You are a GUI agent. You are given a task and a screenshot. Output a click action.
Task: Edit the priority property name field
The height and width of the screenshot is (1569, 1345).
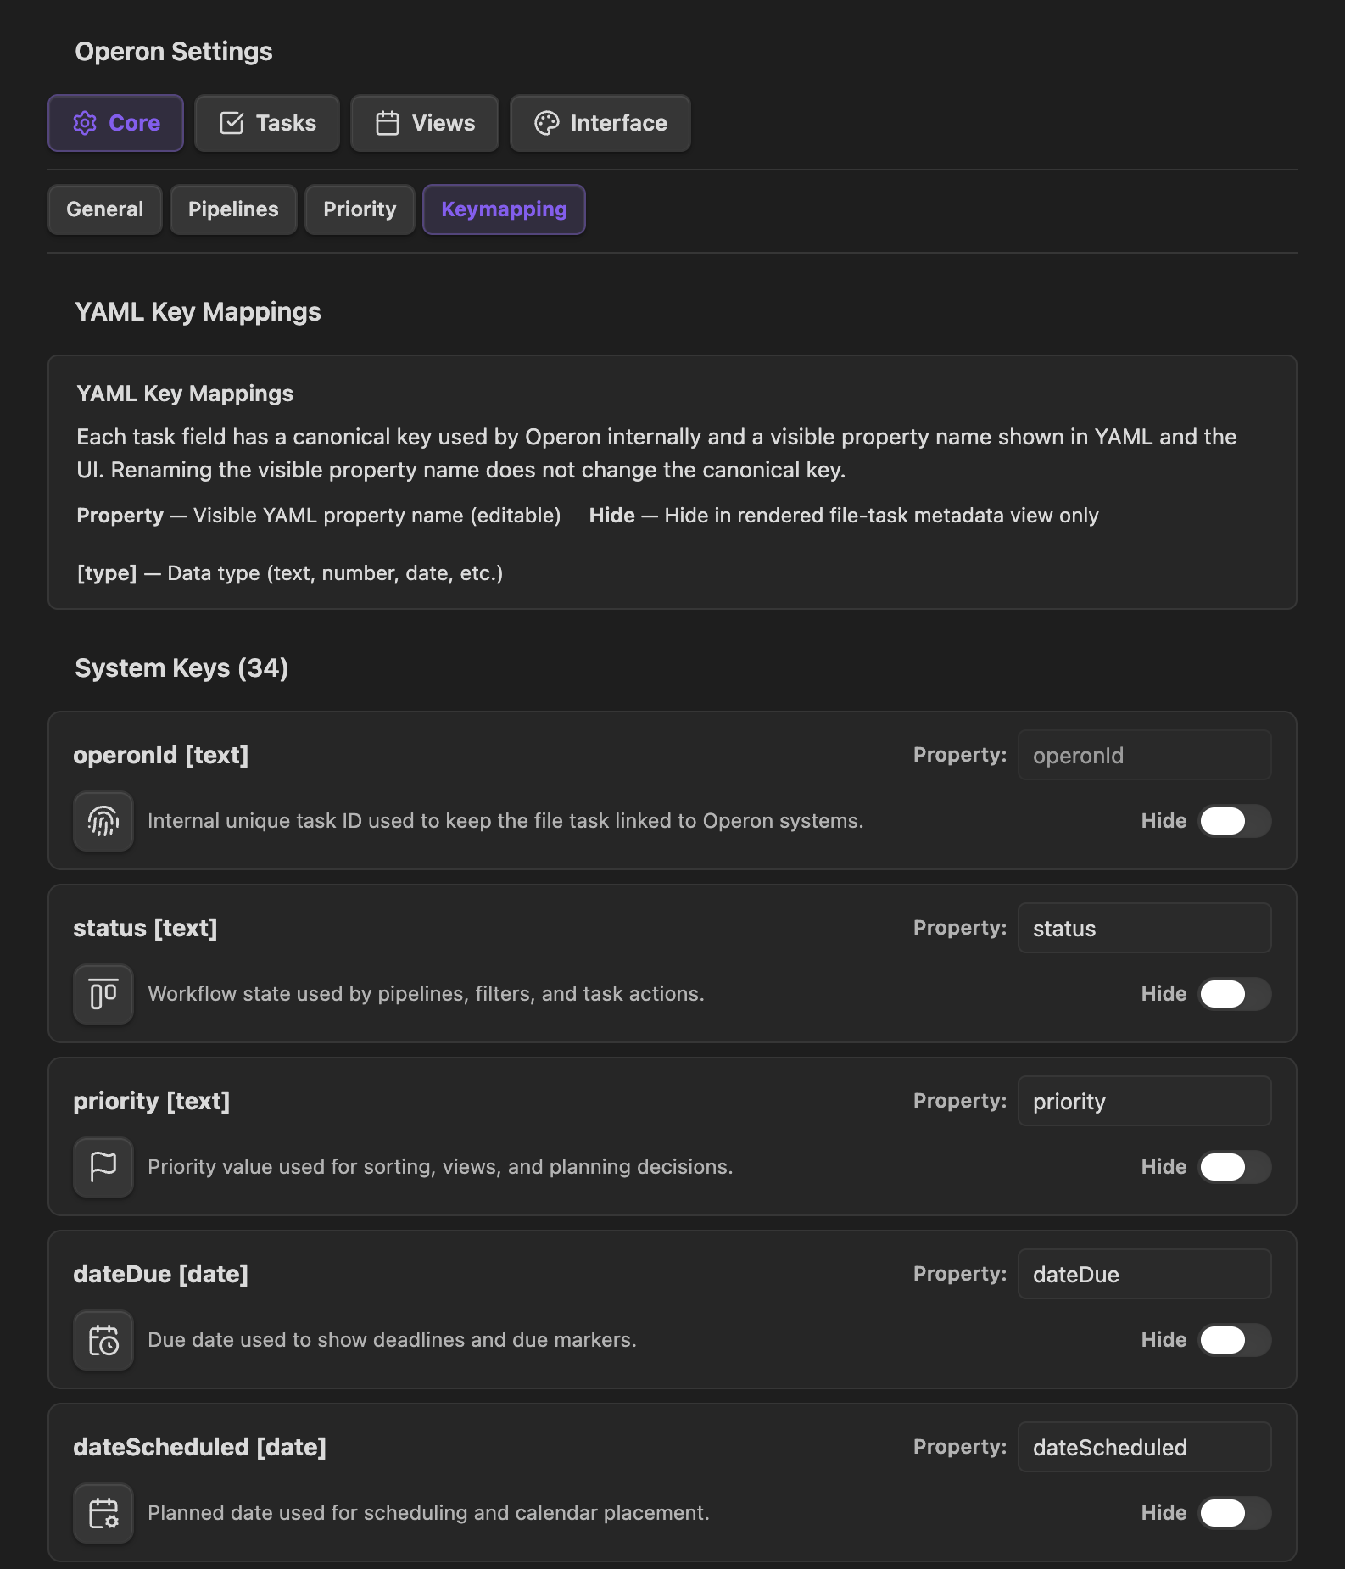click(1144, 1101)
